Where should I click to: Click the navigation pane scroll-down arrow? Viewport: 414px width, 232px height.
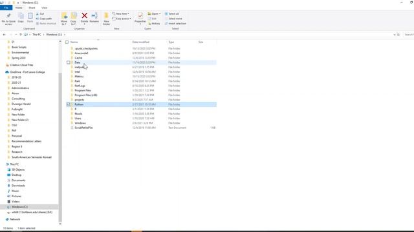click(60, 224)
